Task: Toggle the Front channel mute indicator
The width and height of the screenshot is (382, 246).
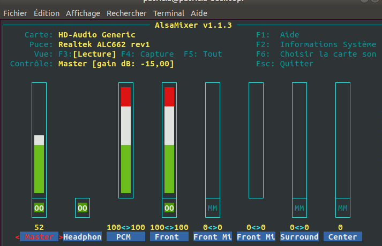Action: 169,208
